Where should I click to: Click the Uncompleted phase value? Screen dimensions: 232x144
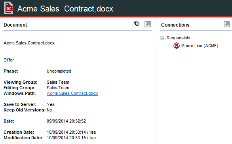point(59,71)
